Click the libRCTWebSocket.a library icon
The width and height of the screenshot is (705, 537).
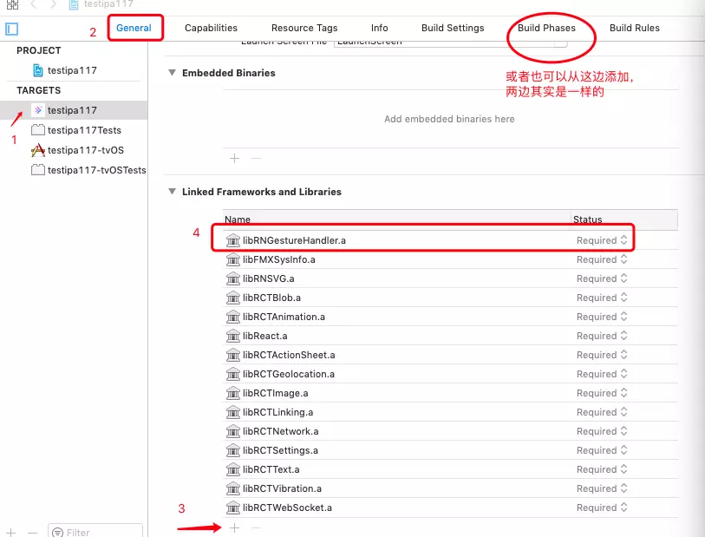[x=233, y=508]
